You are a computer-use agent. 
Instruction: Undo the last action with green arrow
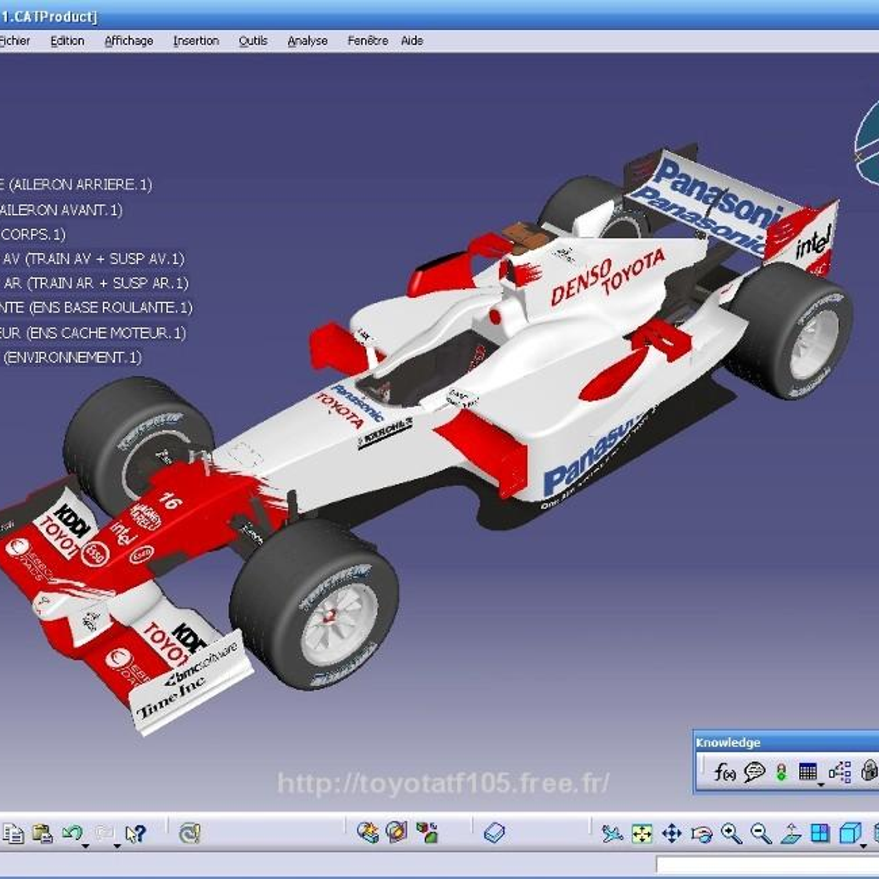72,833
